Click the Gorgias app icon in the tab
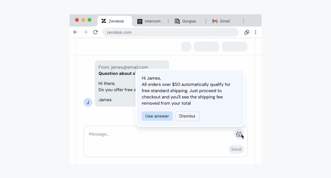 [177, 21]
